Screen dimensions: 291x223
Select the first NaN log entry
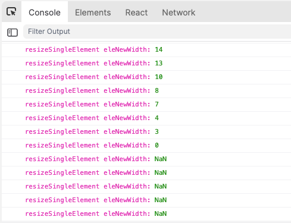coord(146,159)
